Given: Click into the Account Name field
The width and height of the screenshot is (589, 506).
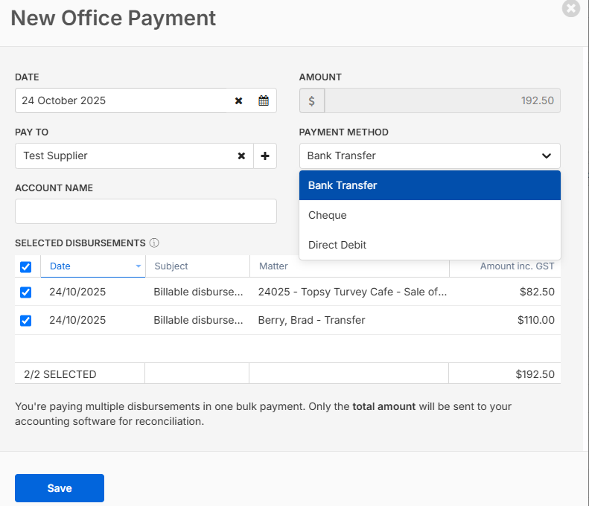Looking at the screenshot, I should [x=145, y=211].
